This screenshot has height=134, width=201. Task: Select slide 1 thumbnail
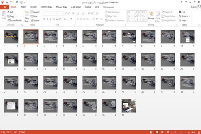click(11, 37)
